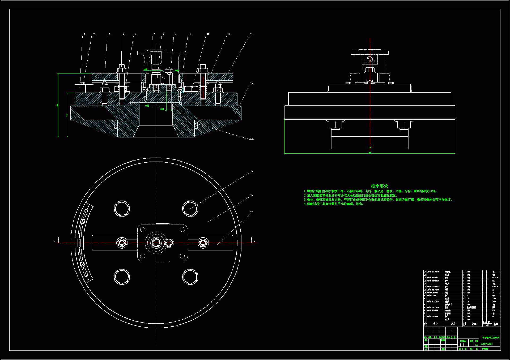The height and width of the screenshot is (360, 510).
Task: Click the upper-left hexagonal hole in plan view
Action: [122, 208]
